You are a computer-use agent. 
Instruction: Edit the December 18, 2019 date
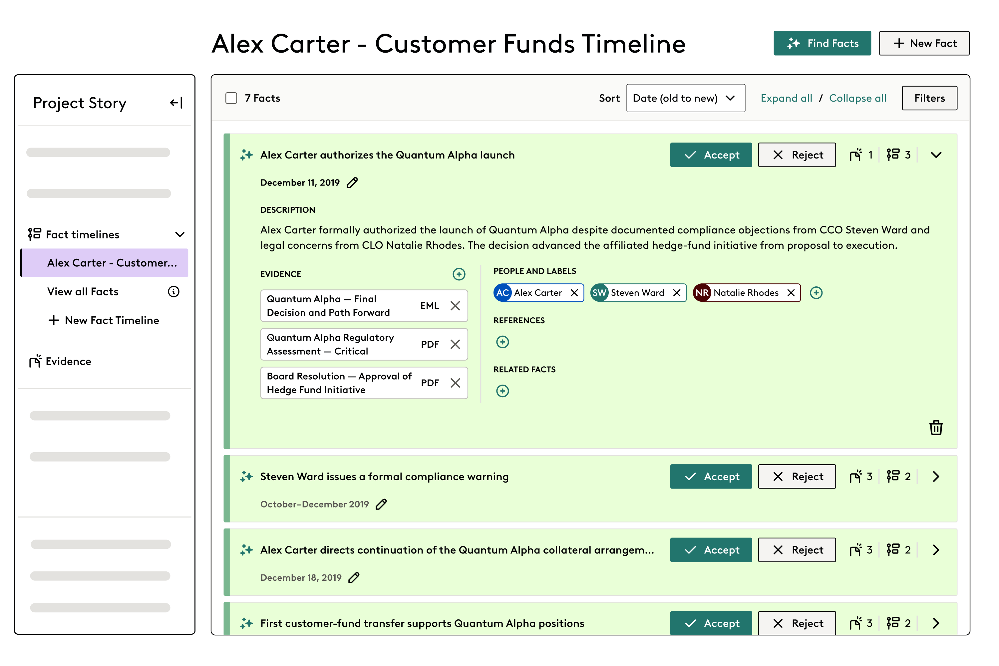354,578
